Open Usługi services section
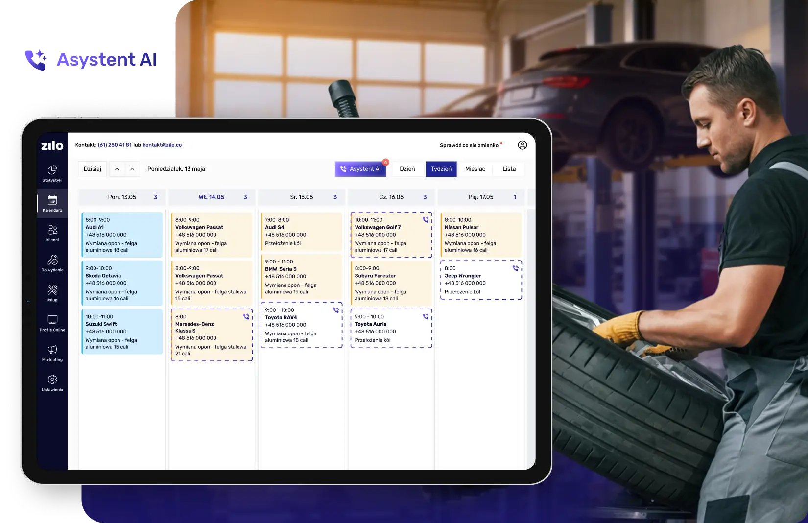This screenshot has width=808, height=523. [x=52, y=293]
